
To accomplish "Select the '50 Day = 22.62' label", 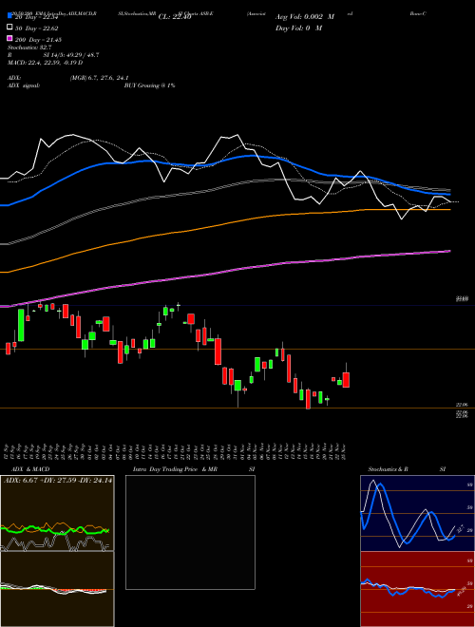I will [x=36, y=28].
